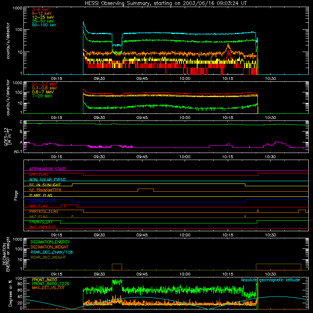Select the 12-25 keV legend label
Viewport: 313px width, 313px height.
point(43,17)
